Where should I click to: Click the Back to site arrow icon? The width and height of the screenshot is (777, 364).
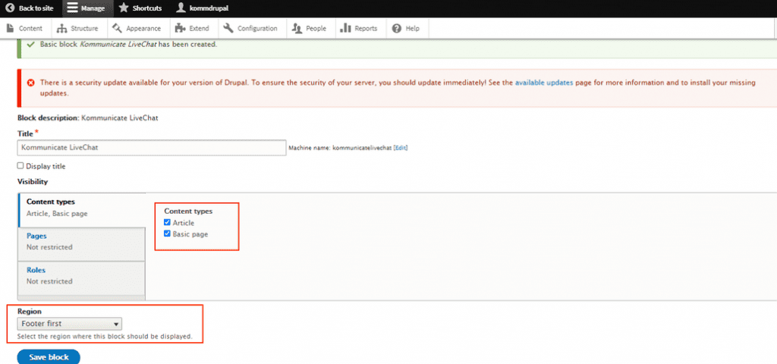9,8
